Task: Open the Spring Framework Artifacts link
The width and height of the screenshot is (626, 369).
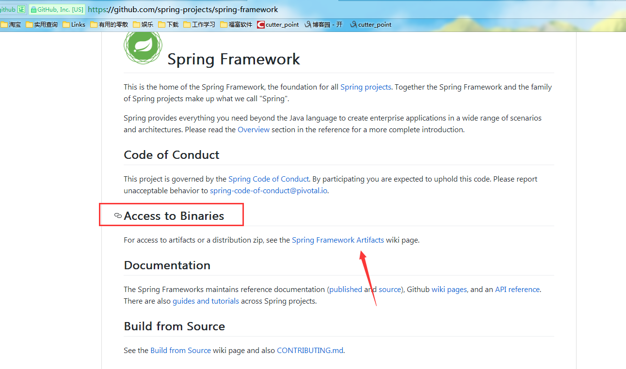Action: (338, 240)
